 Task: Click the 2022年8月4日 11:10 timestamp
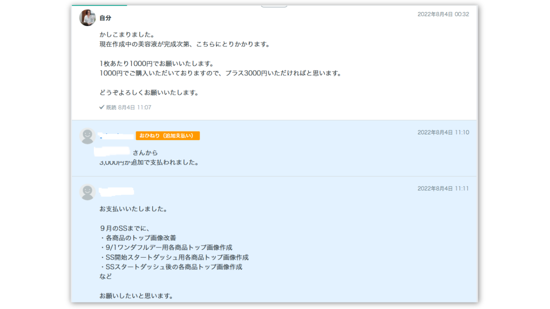click(x=443, y=132)
